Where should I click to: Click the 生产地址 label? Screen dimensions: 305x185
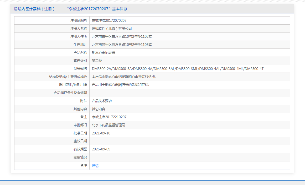click(x=80, y=45)
